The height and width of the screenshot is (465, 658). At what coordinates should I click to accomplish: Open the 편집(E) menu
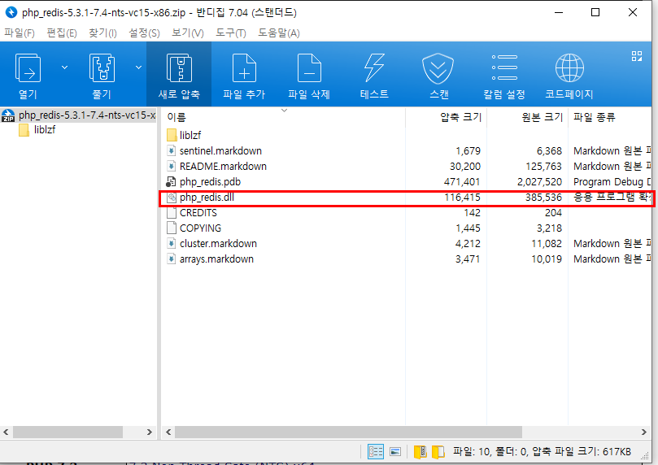click(62, 33)
